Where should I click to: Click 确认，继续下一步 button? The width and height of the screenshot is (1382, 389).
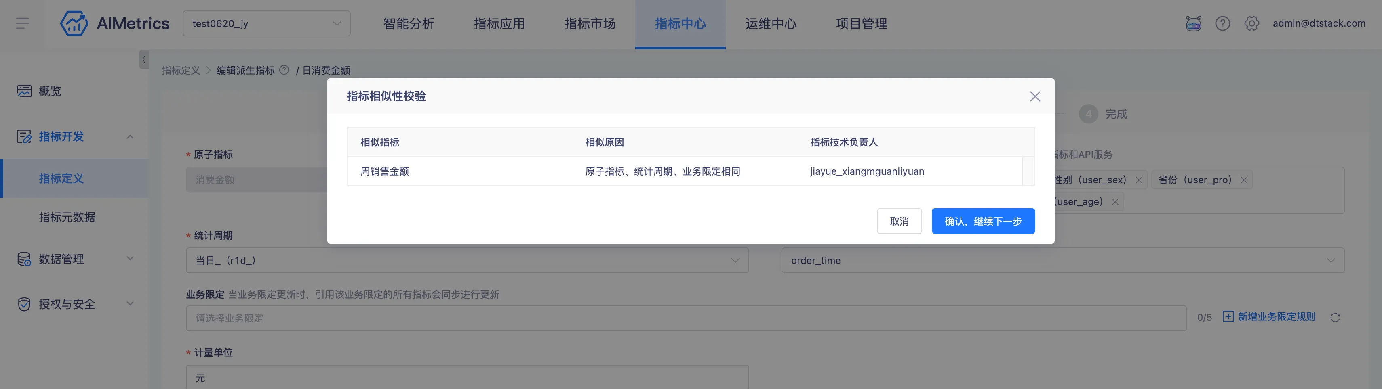(x=983, y=221)
